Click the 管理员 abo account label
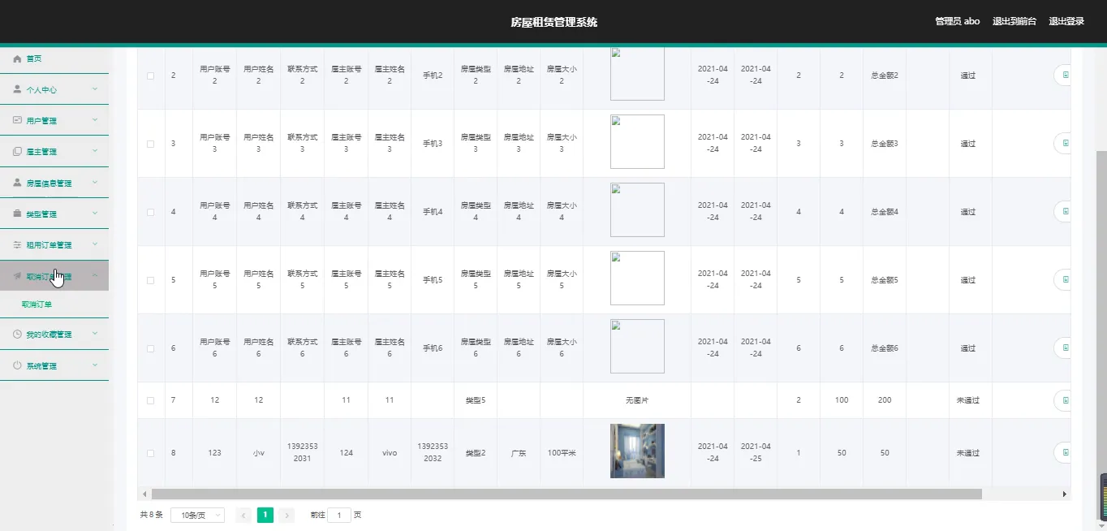 click(958, 22)
